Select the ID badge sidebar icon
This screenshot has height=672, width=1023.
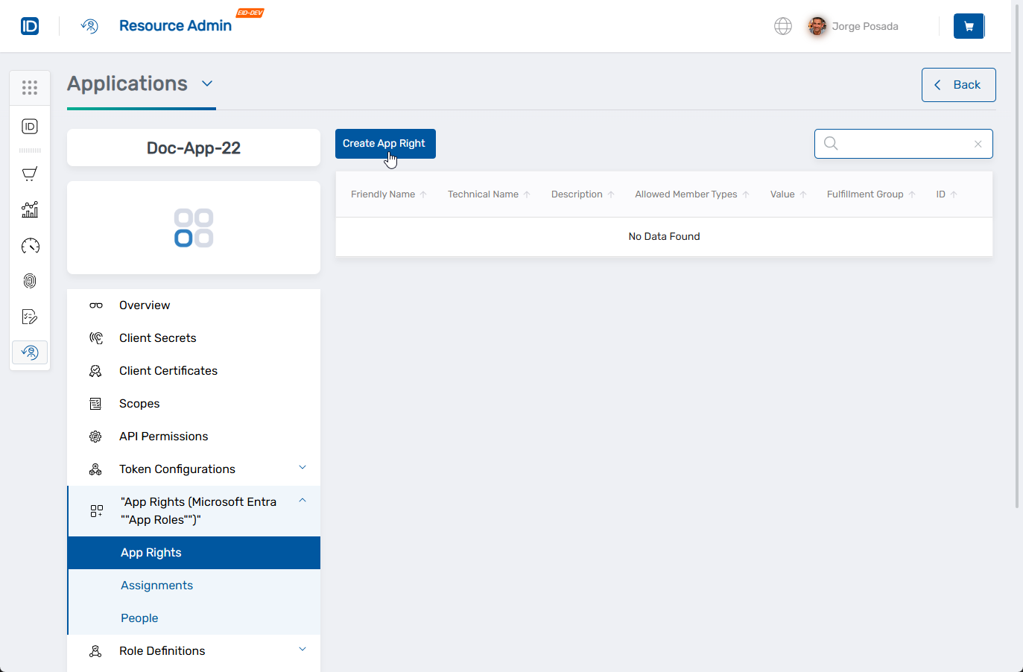pyautogui.click(x=30, y=126)
